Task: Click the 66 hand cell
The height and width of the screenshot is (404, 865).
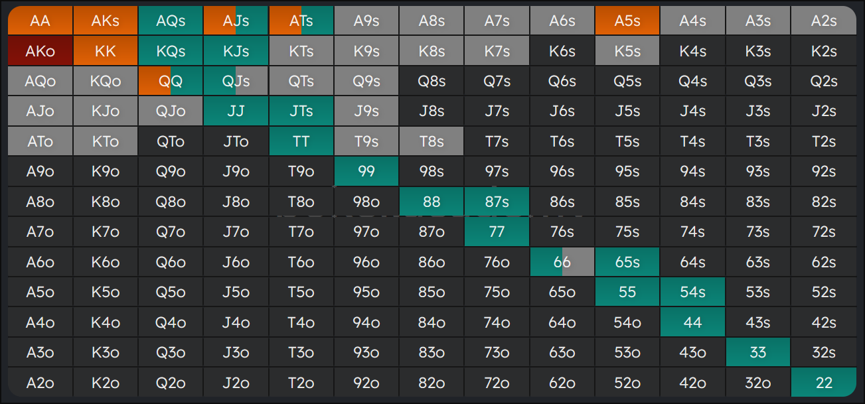Action: click(562, 262)
